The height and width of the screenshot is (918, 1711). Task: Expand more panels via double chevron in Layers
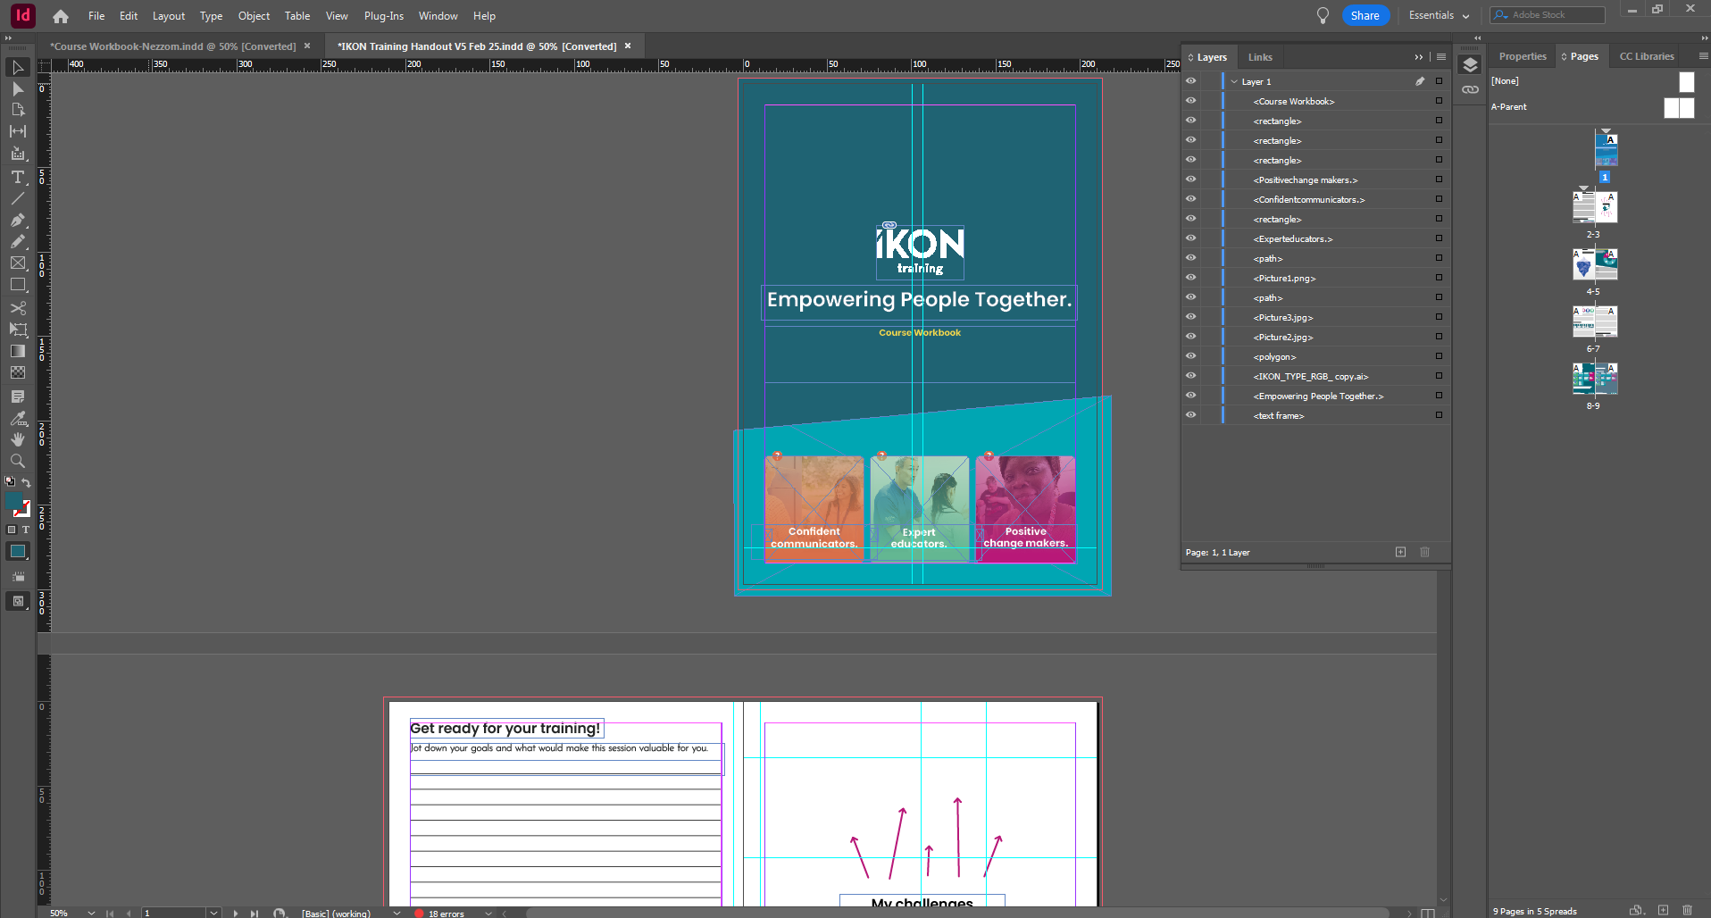pyautogui.click(x=1419, y=57)
